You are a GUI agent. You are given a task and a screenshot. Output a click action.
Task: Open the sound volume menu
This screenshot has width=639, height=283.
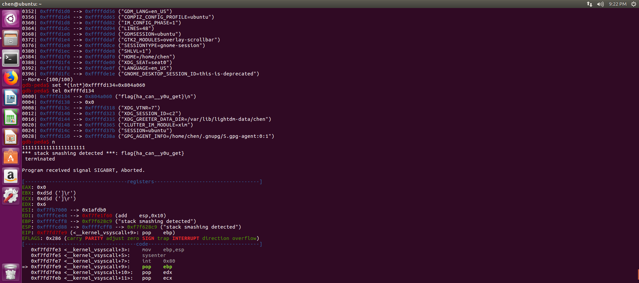click(x=600, y=4)
